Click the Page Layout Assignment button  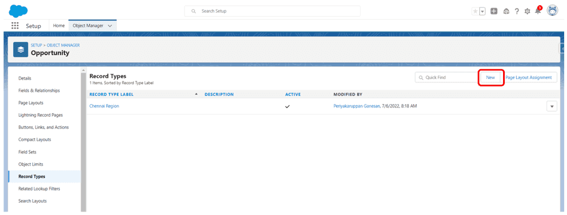tap(529, 77)
